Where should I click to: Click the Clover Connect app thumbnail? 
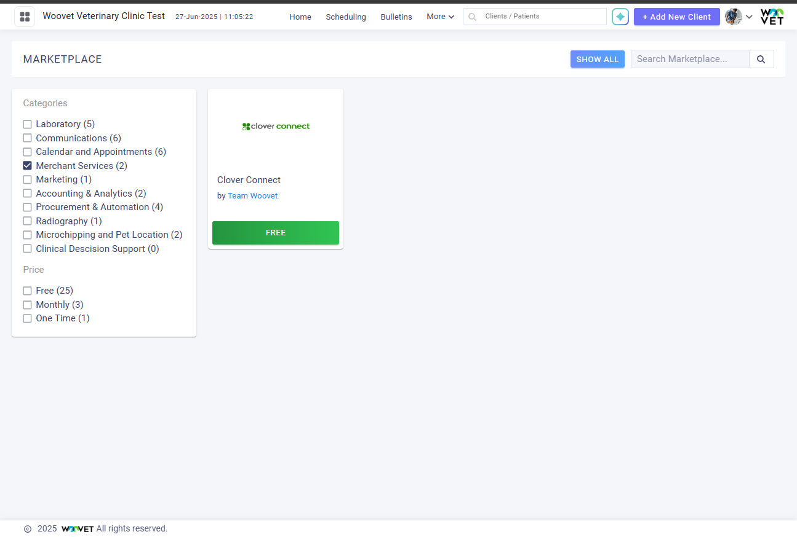(x=275, y=126)
